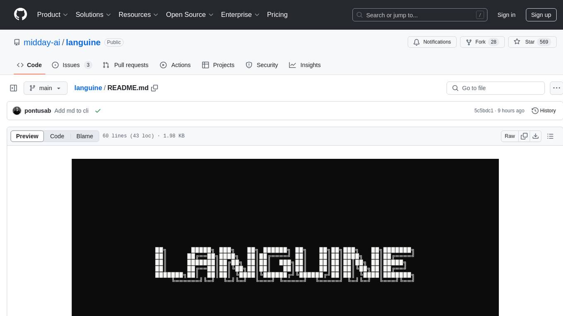Switch to the Insights tab
The width and height of the screenshot is (563, 316).
pyautogui.click(x=305, y=65)
